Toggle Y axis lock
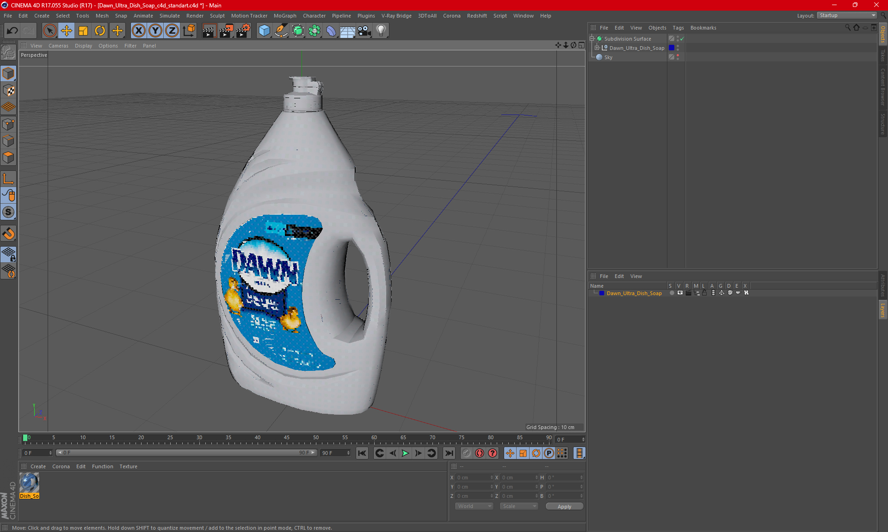 pyautogui.click(x=155, y=31)
